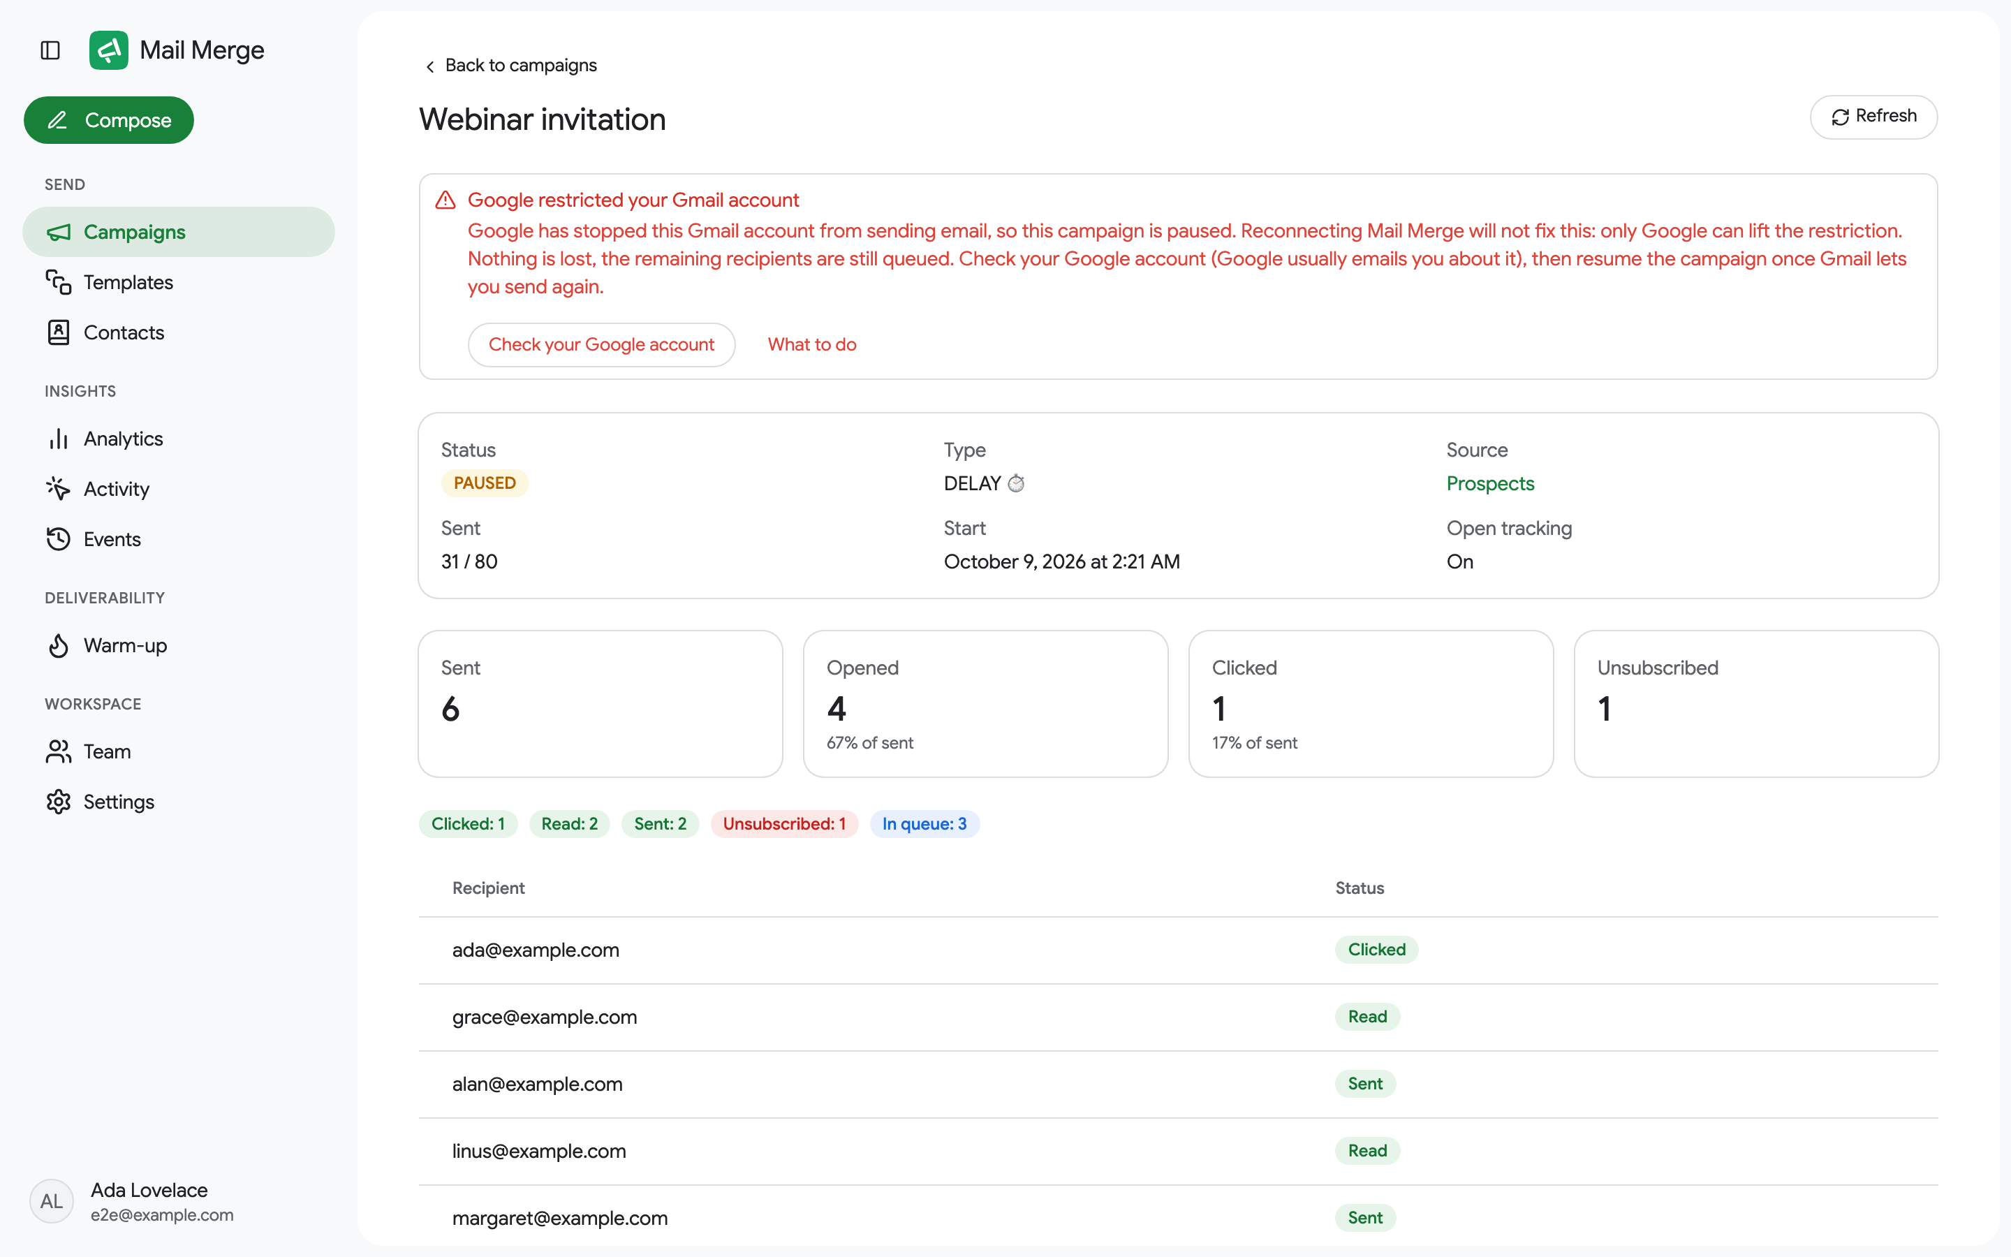Click the Campaigns megaphone icon

(58, 232)
